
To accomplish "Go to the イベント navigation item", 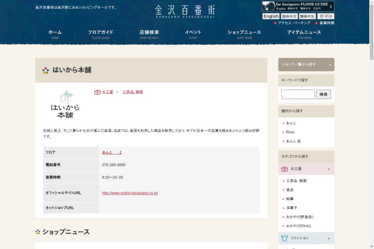I will tap(193, 34).
